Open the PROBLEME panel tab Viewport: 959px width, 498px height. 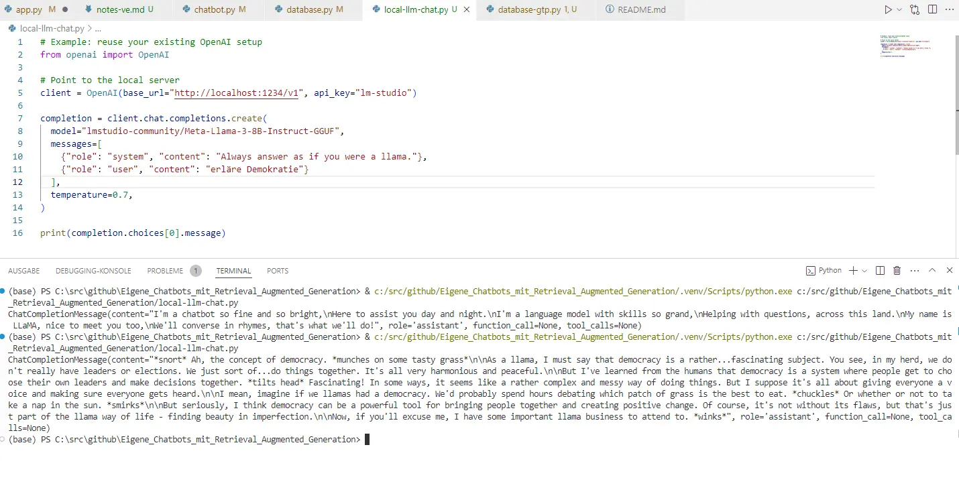pos(166,271)
